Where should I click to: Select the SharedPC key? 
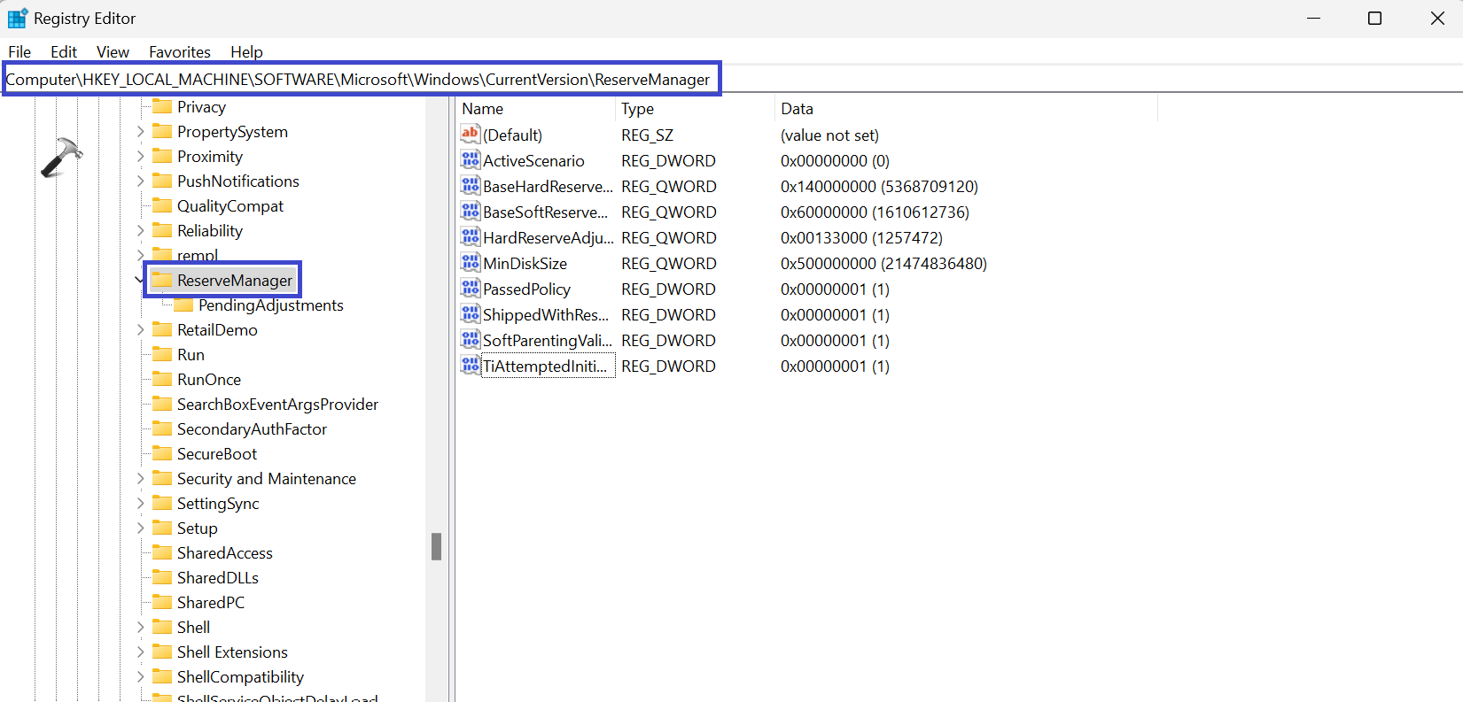click(x=211, y=602)
